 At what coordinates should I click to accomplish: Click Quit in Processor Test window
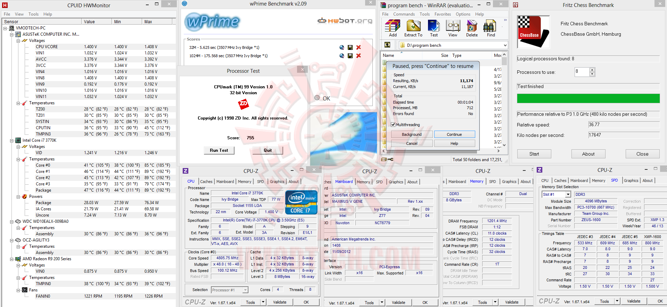(267, 150)
